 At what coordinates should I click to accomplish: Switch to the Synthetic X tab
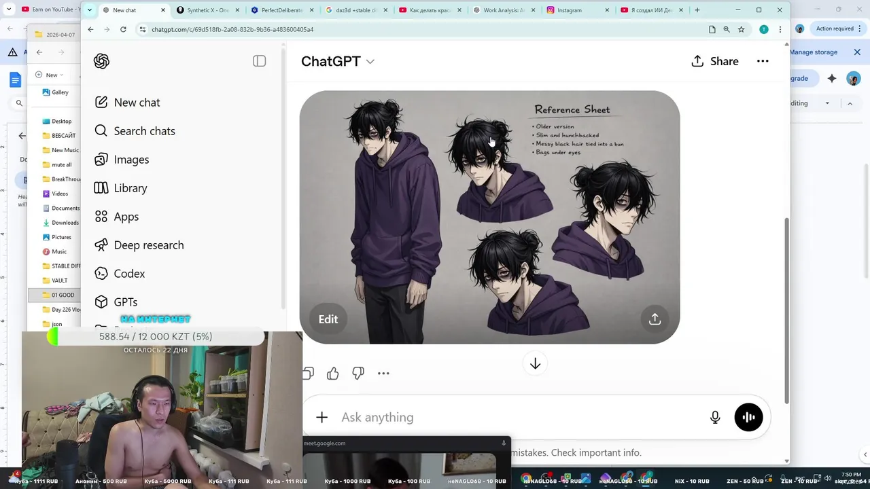pyautogui.click(x=207, y=10)
